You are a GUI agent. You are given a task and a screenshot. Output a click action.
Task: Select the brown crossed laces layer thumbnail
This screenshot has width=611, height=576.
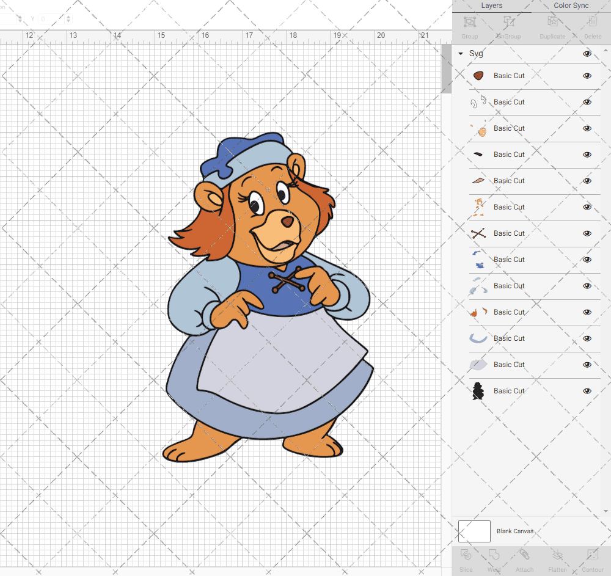(x=478, y=233)
